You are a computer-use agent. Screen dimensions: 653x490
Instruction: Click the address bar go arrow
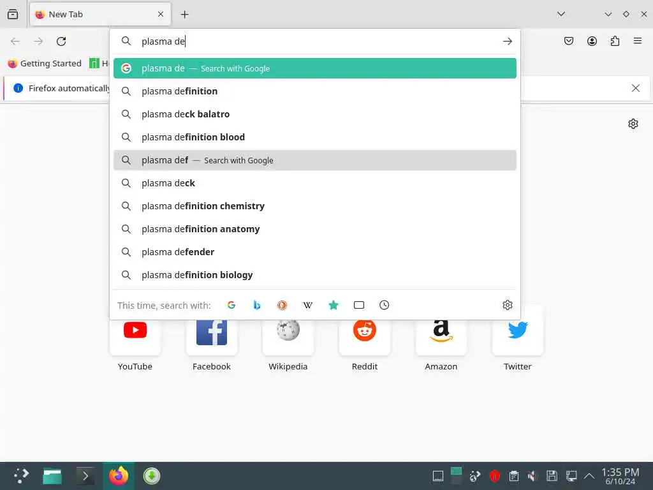tap(507, 41)
